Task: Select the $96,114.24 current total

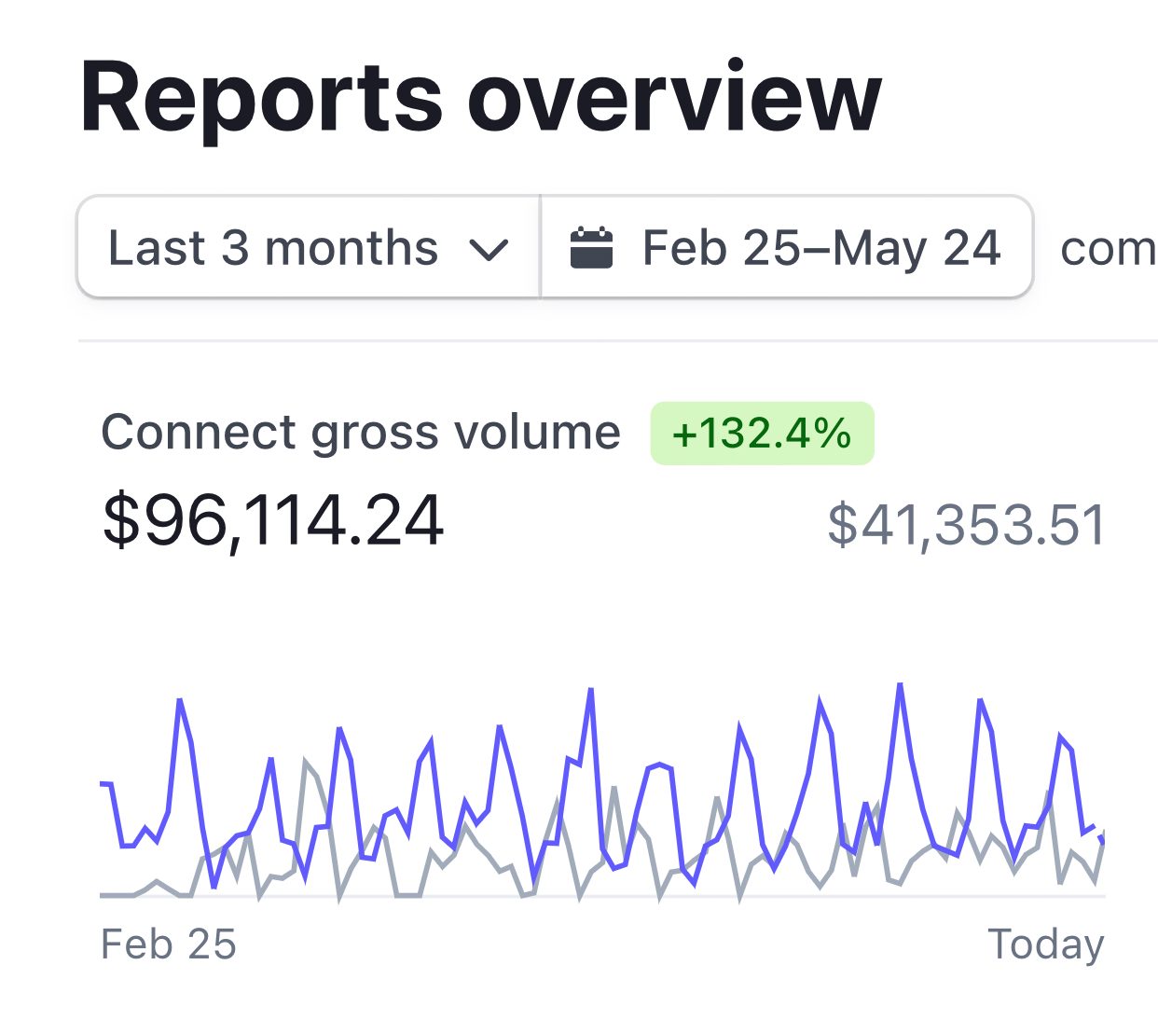Action: (272, 520)
